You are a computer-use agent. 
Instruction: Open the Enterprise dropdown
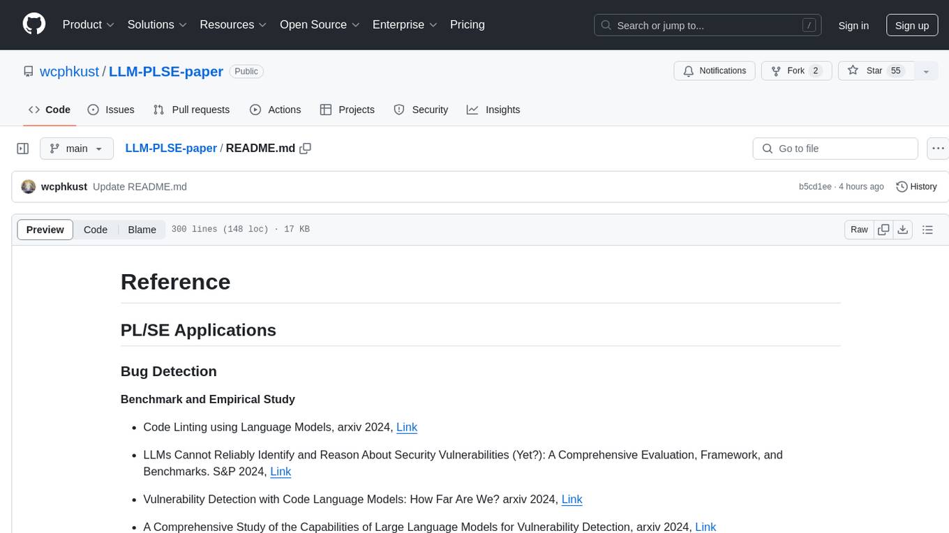[x=405, y=24]
